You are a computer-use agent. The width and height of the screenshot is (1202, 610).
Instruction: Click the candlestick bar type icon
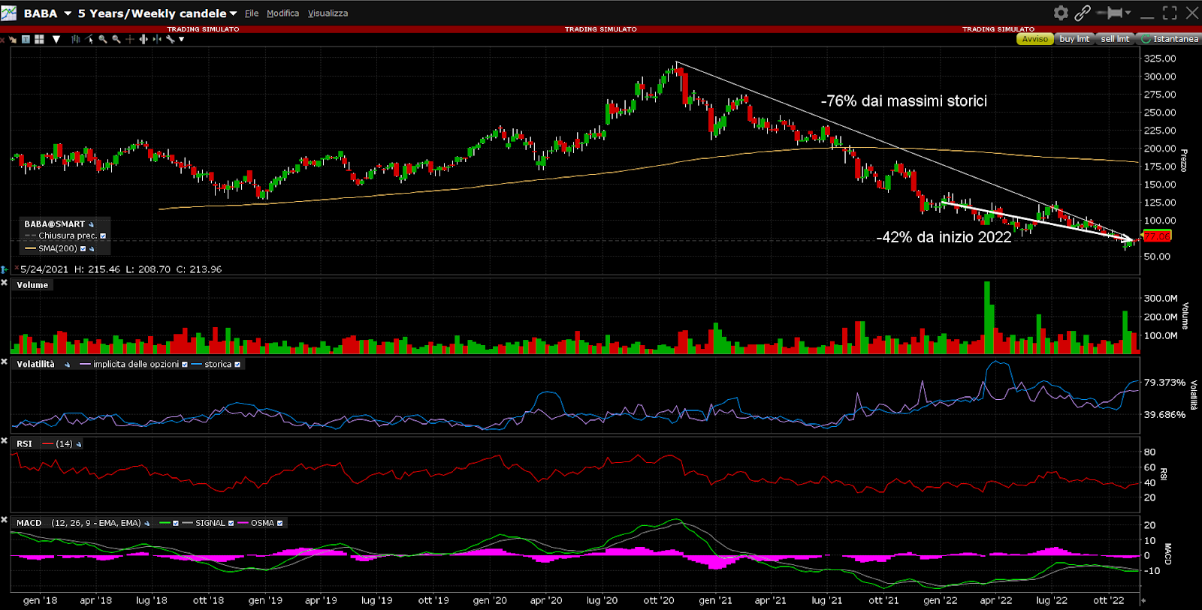click(76, 39)
